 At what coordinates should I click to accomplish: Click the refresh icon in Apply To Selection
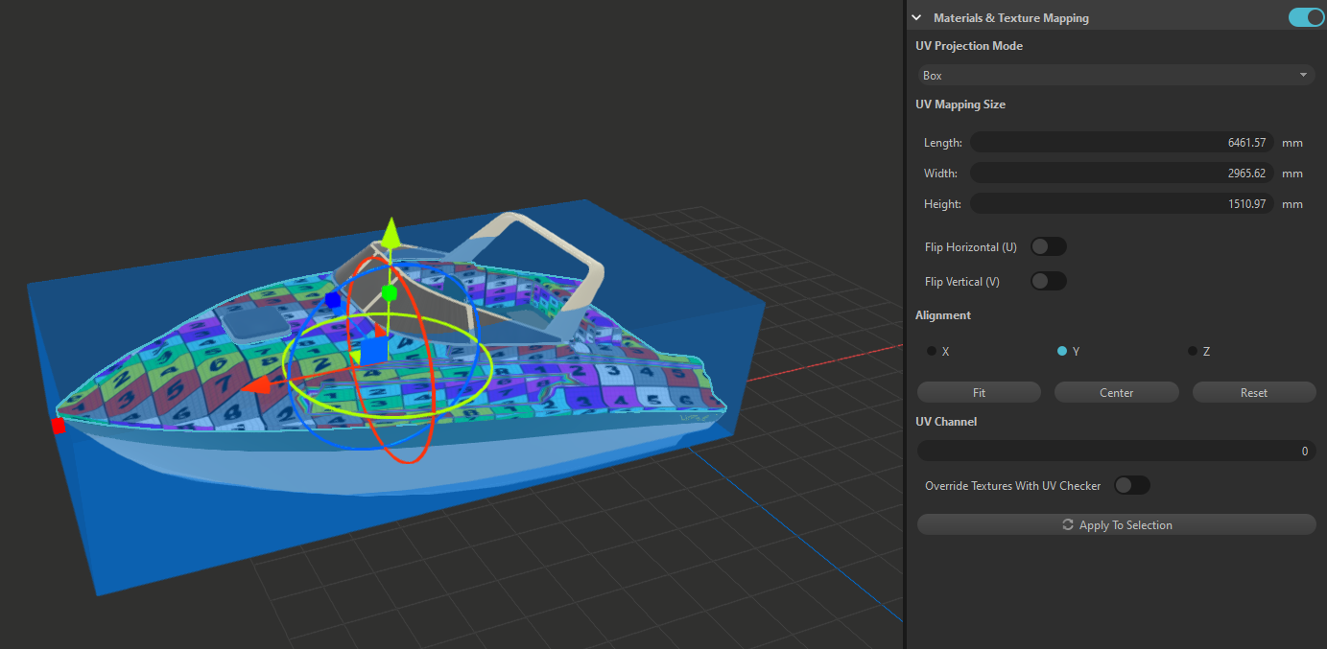click(x=1067, y=525)
